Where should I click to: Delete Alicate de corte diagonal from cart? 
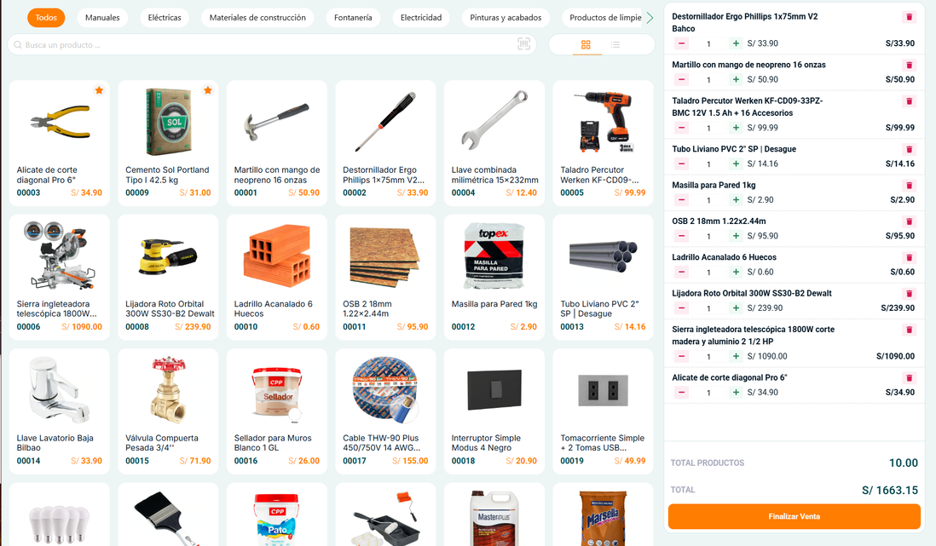point(909,377)
